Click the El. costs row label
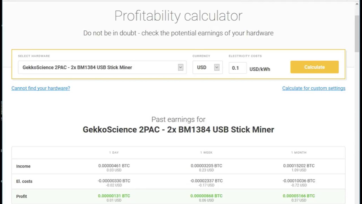 coord(24,181)
